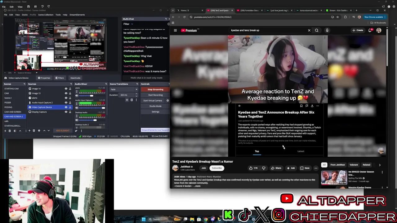Screen dimensions: 397x223
Task: Click the YouTube search magnifier button
Action: click(x=317, y=30)
